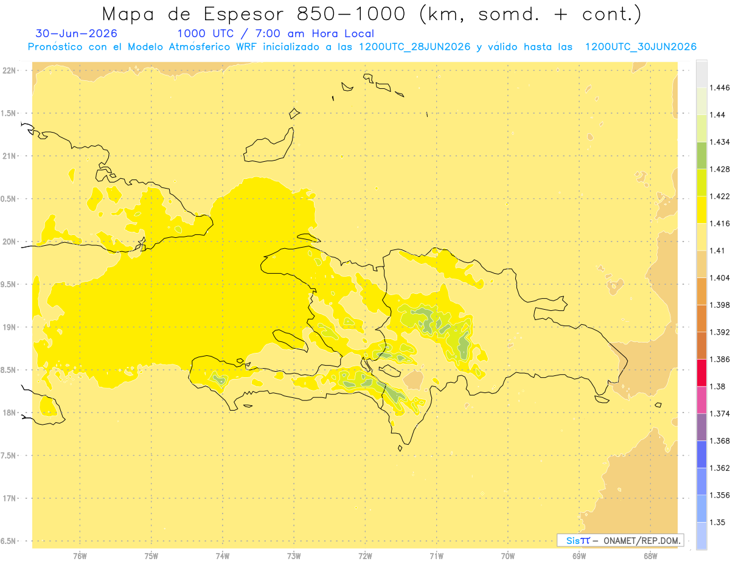Click the '20N' latitude label

[10, 242]
